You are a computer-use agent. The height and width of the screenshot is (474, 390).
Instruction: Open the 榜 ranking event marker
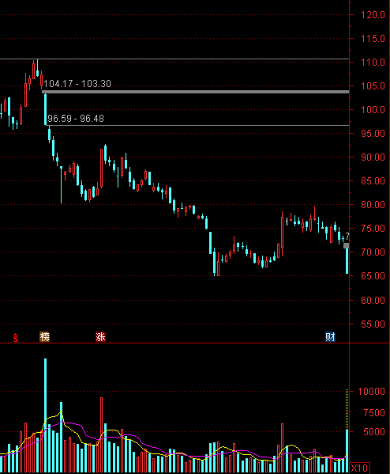coord(45,337)
